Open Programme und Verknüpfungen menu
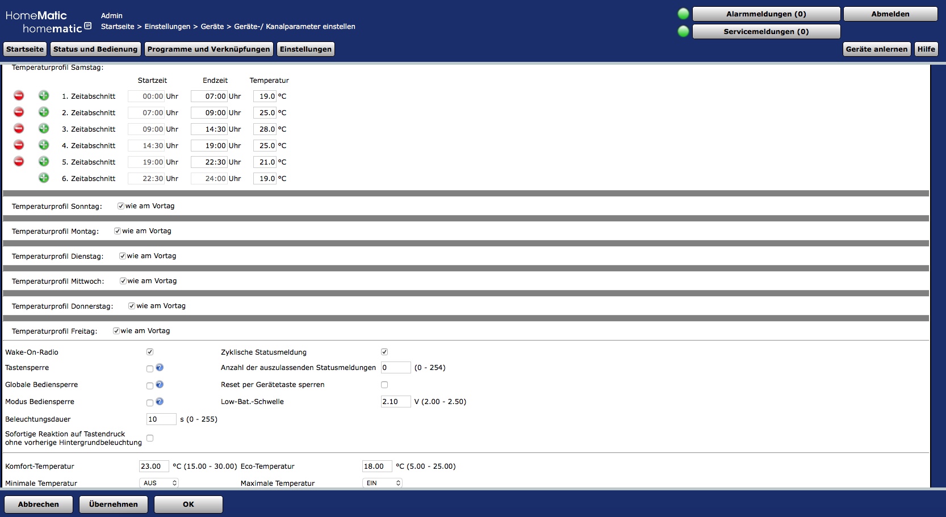 coord(208,49)
